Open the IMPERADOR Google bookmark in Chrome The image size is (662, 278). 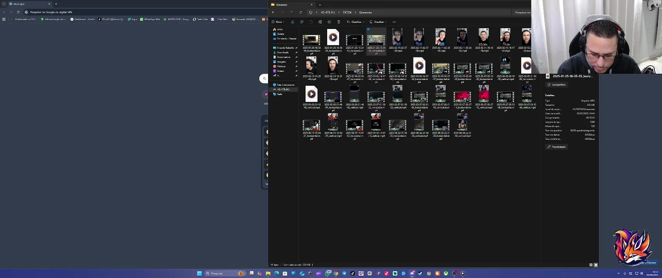pos(177,19)
